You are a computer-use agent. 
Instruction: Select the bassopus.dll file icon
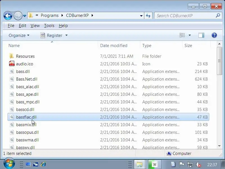(12, 132)
